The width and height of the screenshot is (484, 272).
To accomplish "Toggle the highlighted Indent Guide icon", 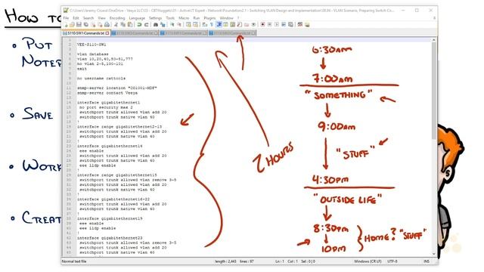I will (x=219, y=25).
